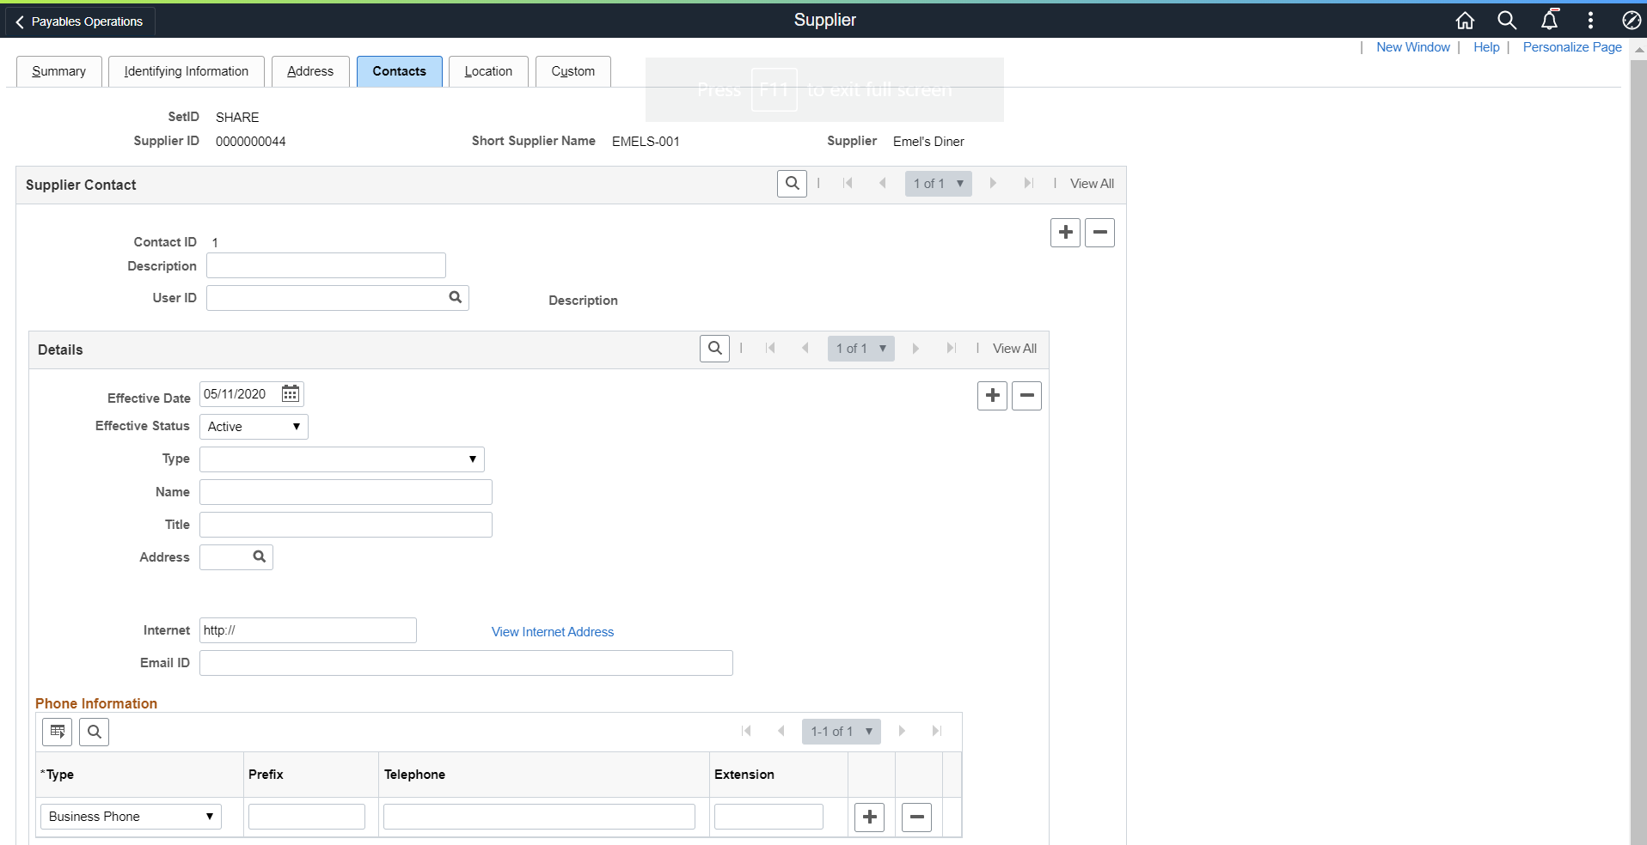Click the contact Description input field
Viewport: 1647px width, 845px height.
pos(326,265)
